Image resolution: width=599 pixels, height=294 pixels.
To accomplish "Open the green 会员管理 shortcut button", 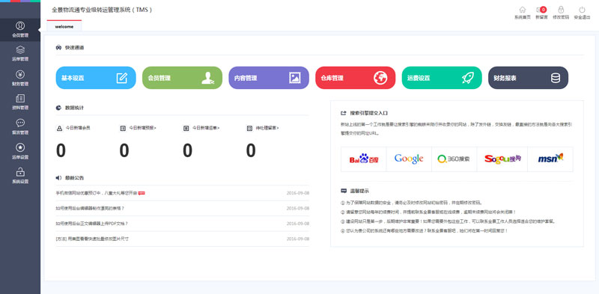I will (182, 78).
